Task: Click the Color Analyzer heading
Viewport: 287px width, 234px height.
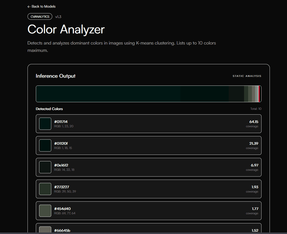Action: click(66, 29)
